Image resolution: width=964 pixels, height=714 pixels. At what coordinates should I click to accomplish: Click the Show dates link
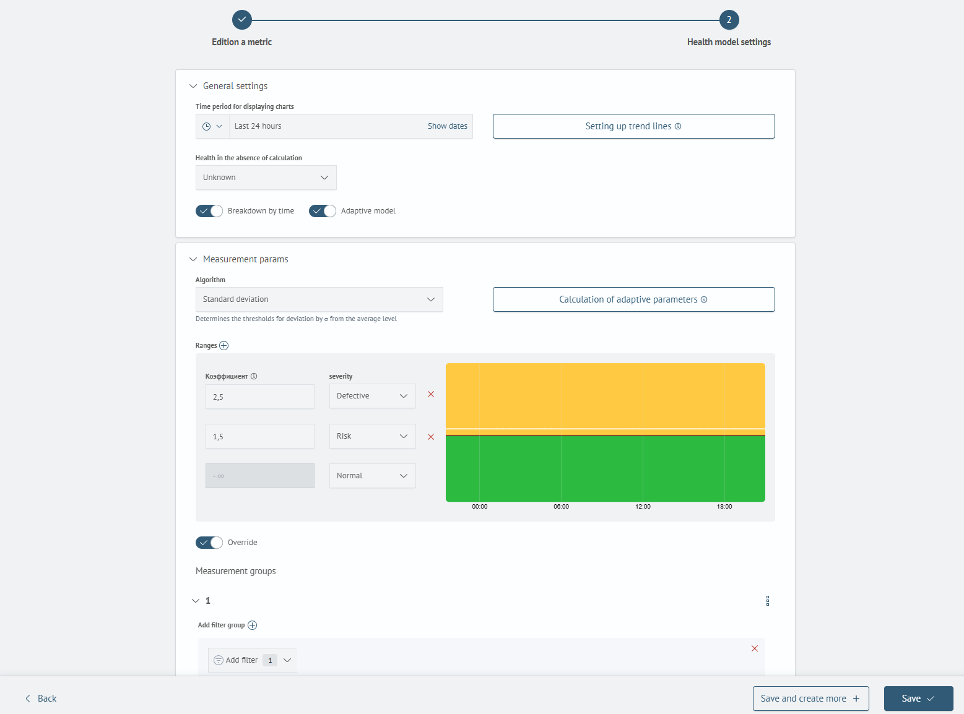point(448,126)
